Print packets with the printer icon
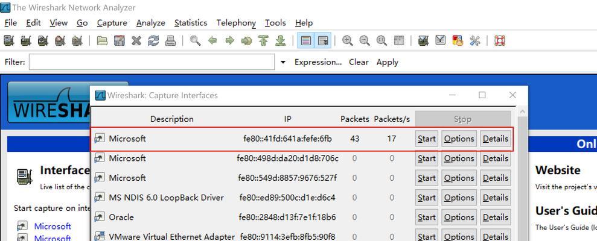Image resolution: width=597 pixels, height=241 pixels. click(170, 41)
